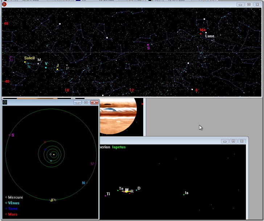Select the Soleil marker on the sky map
Viewport: 264px width, 221px height.
click(x=25, y=62)
